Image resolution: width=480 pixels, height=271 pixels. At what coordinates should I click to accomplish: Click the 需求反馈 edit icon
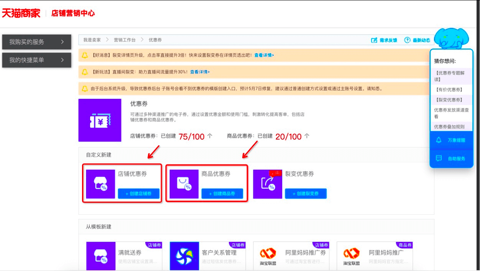[x=374, y=40]
